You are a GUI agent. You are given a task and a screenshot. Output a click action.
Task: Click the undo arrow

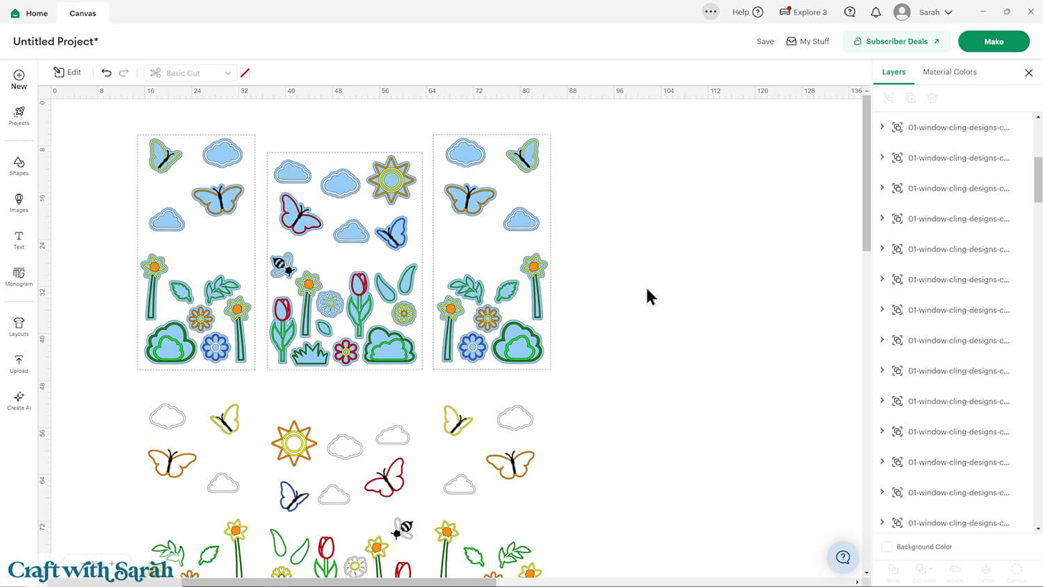(106, 72)
